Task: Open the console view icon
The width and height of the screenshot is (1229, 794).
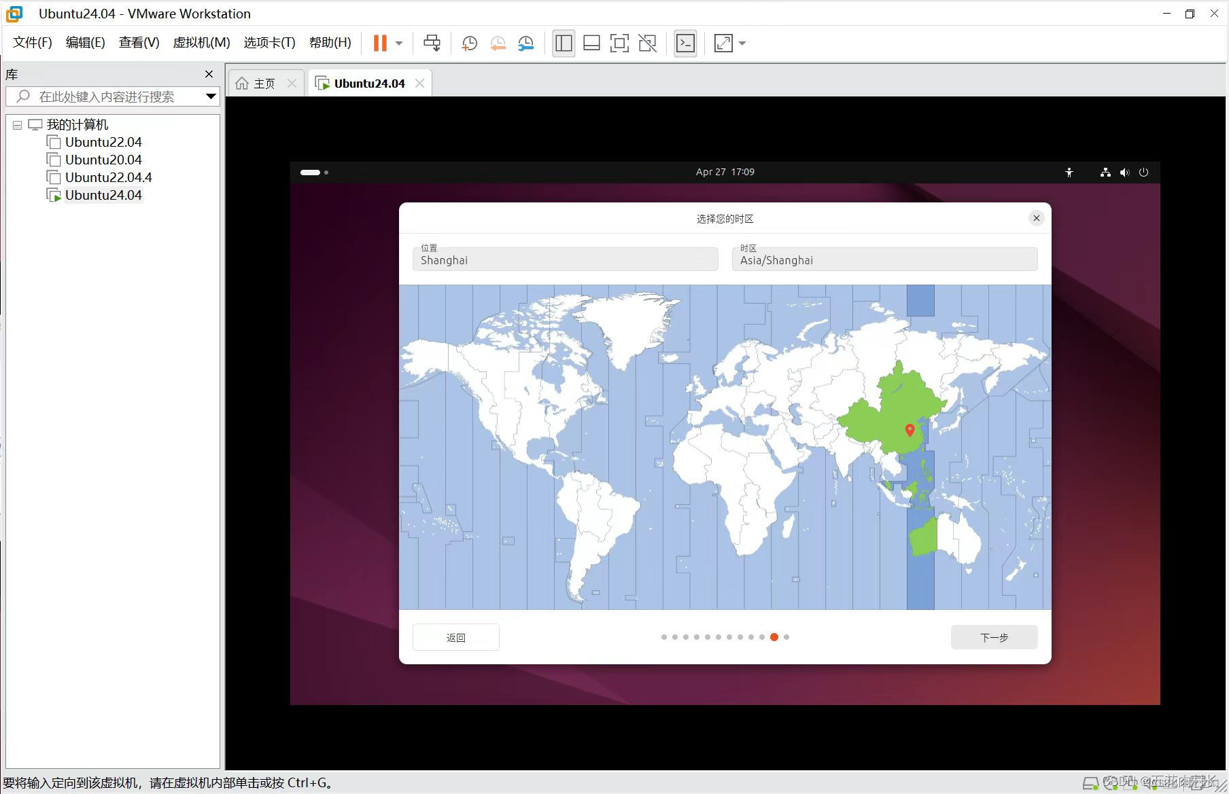Action: 685,43
